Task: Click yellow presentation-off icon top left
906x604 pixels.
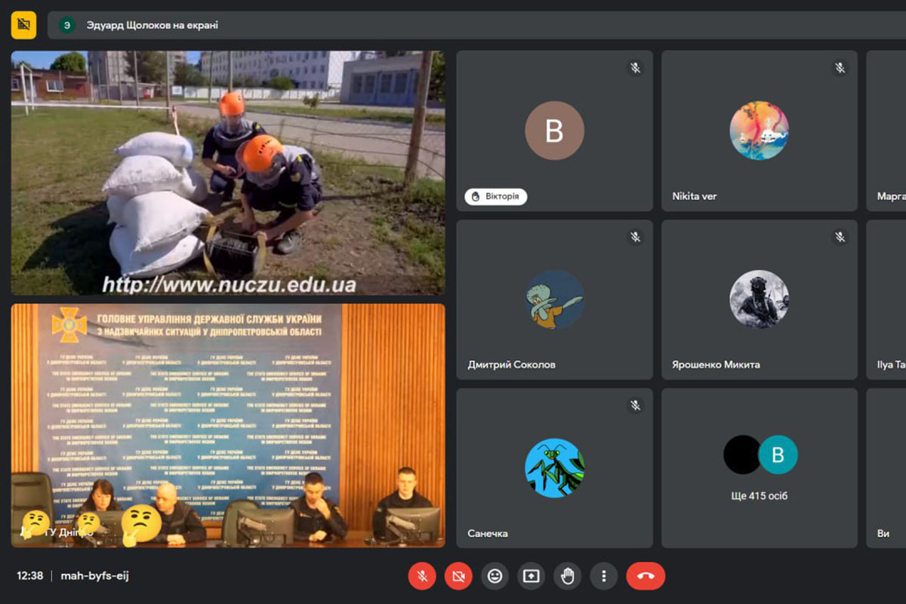Action: (23, 26)
